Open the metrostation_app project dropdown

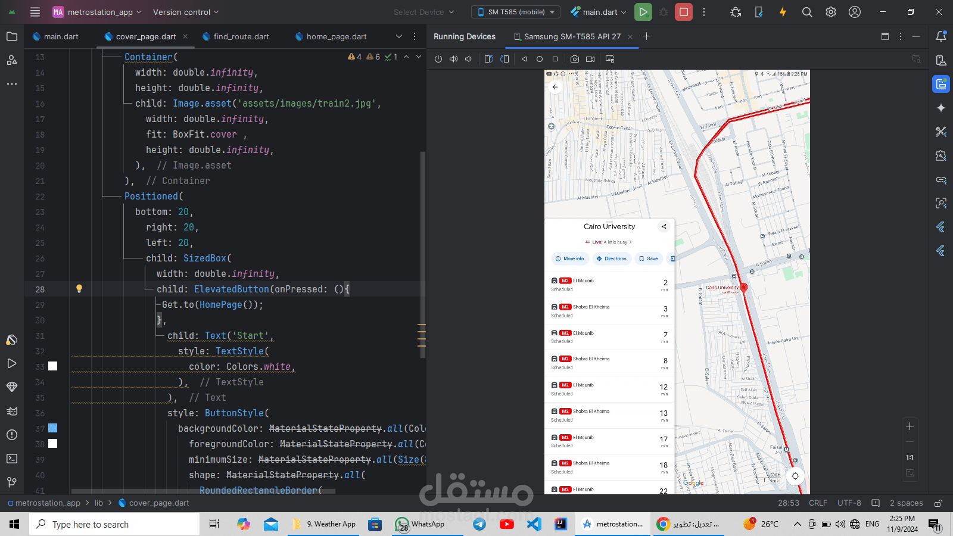pos(97,12)
